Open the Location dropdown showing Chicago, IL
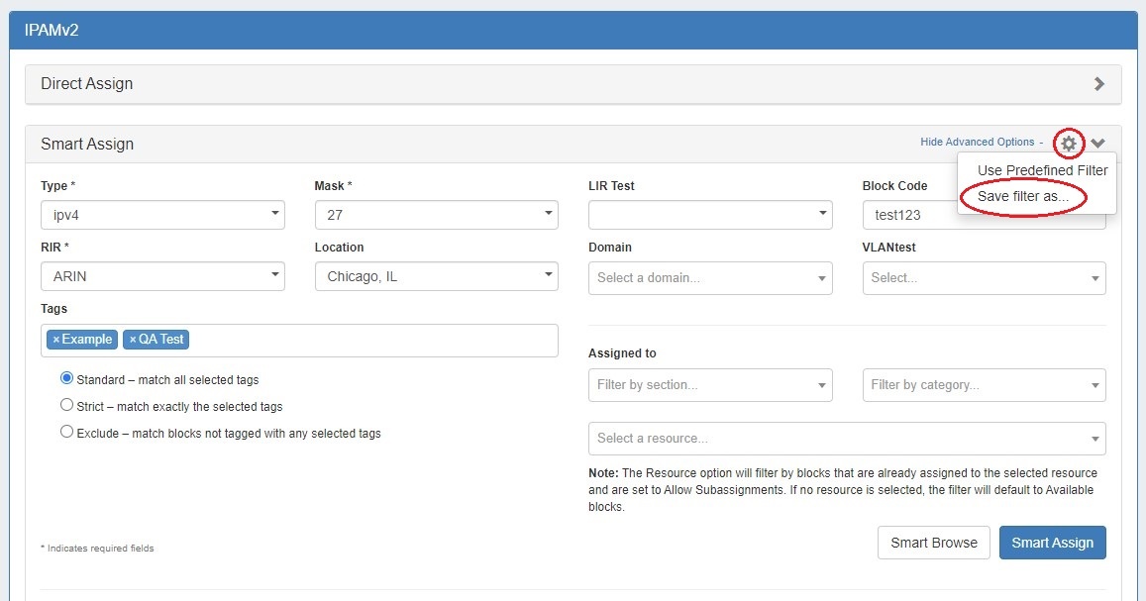Screen dimensions: 1146x601 click(436, 276)
